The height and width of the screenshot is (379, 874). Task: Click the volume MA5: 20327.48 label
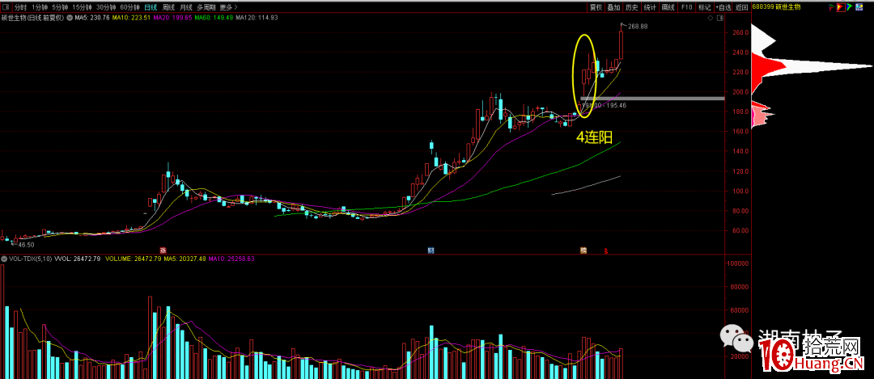tap(185, 259)
